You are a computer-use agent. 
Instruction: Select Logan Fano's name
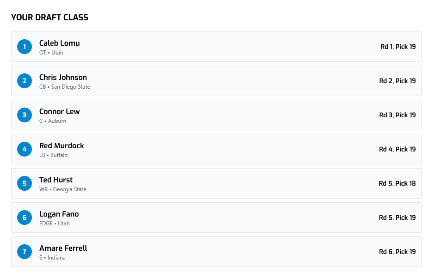(59, 214)
